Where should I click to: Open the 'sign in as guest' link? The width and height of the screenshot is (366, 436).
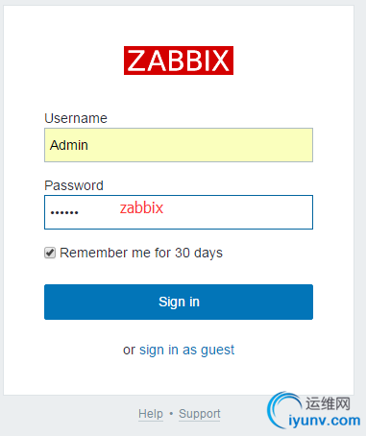tap(186, 351)
